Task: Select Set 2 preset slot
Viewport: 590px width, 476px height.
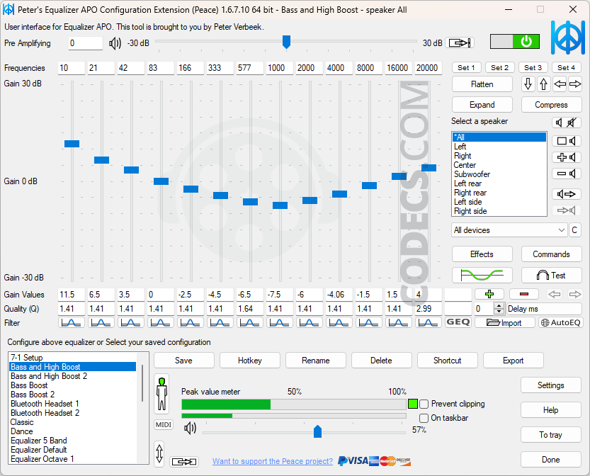Action: click(500, 68)
